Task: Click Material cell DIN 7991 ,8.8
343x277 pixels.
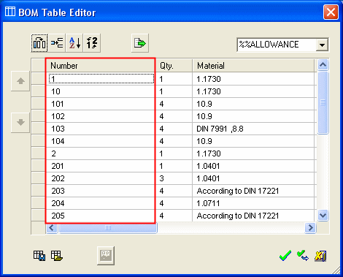Action: pyautogui.click(x=253, y=129)
